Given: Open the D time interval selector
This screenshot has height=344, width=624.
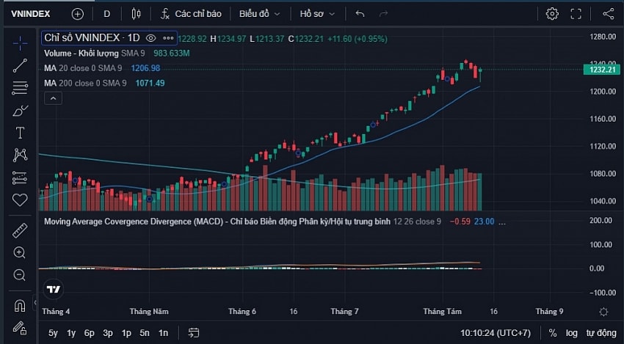Looking at the screenshot, I should 106,14.
